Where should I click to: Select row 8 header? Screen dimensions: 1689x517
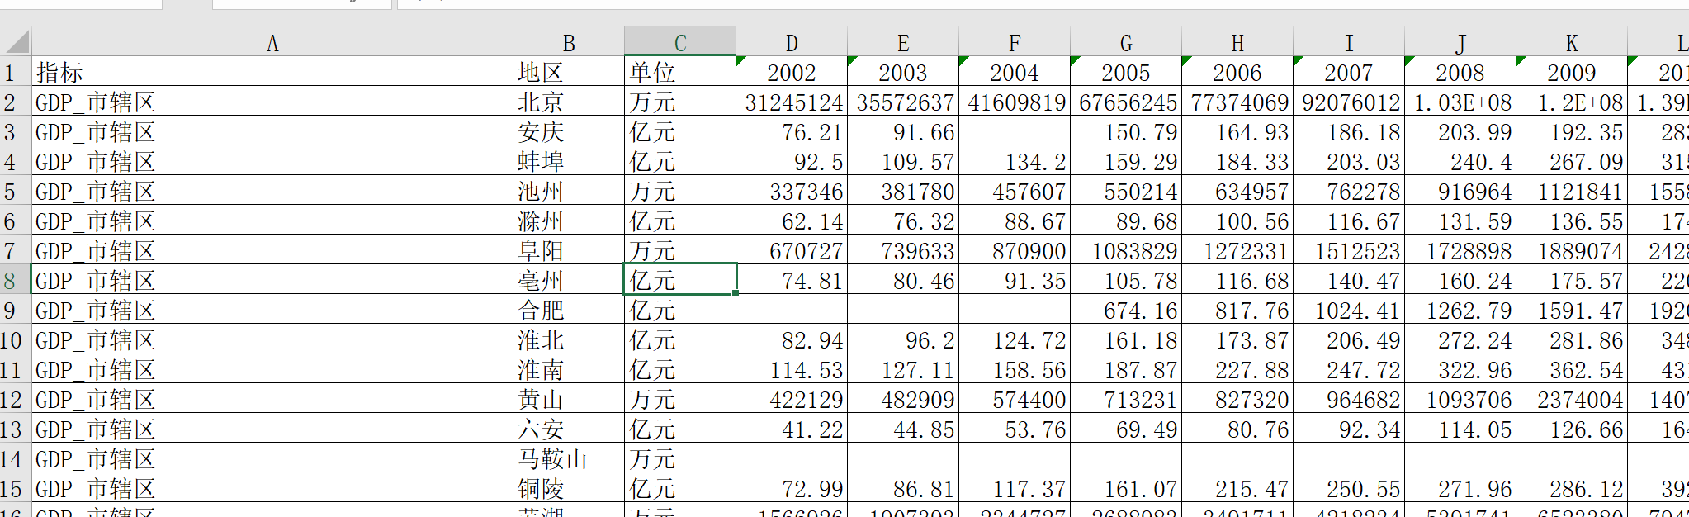(x=15, y=280)
